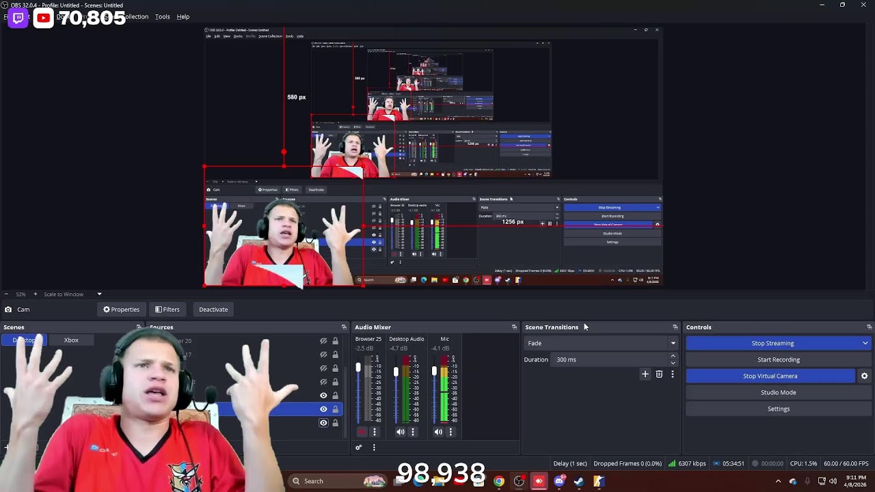Unmute the Browser 25 audio channel
875x492 pixels.
tap(362, 432)
